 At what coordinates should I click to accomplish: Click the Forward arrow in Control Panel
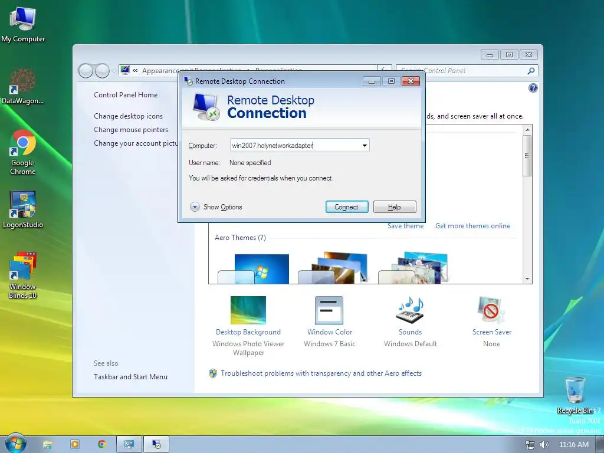point(102,71)
